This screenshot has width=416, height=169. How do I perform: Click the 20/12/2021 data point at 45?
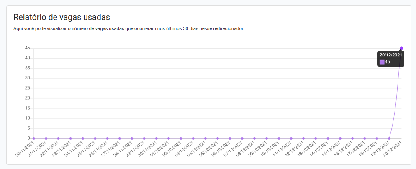coord(401,48)
